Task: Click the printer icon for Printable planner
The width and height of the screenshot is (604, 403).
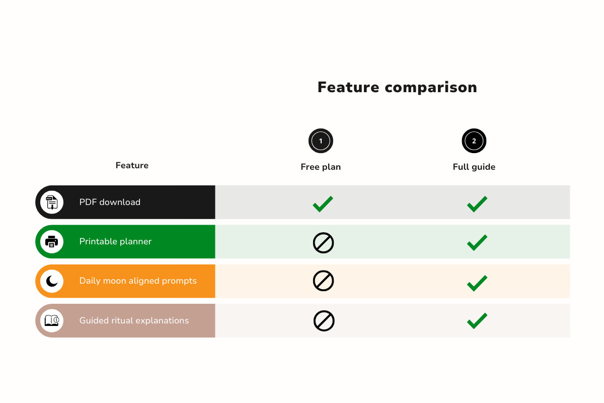Action: point(52,242)
